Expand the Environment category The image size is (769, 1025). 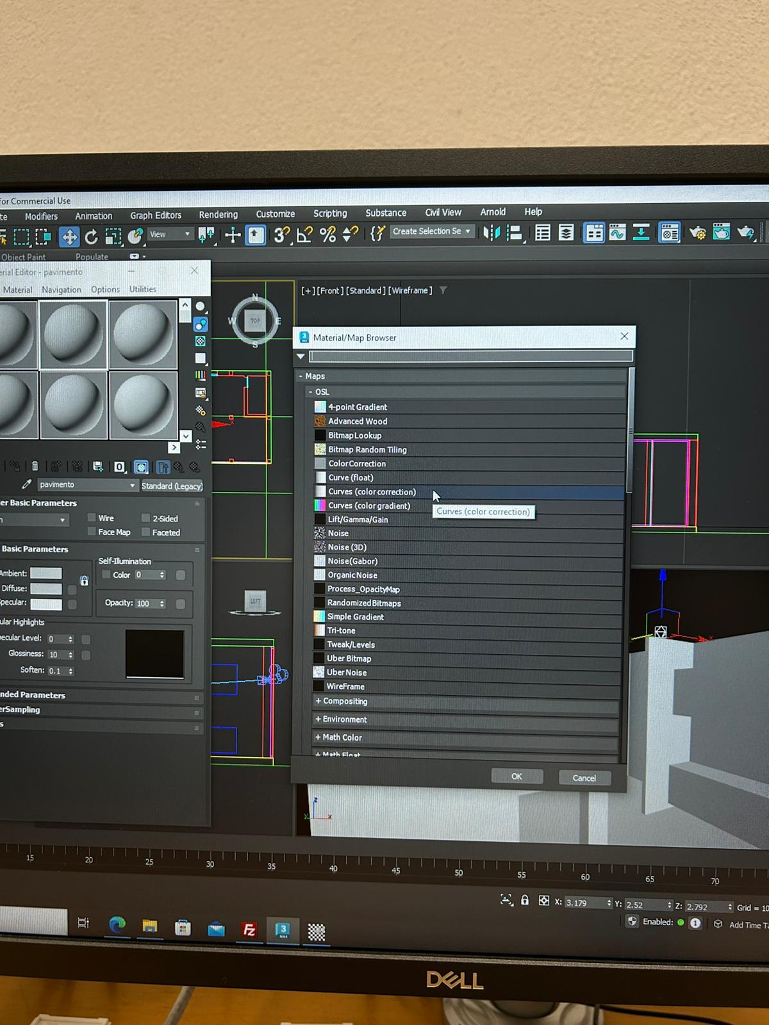pos(318,719)
